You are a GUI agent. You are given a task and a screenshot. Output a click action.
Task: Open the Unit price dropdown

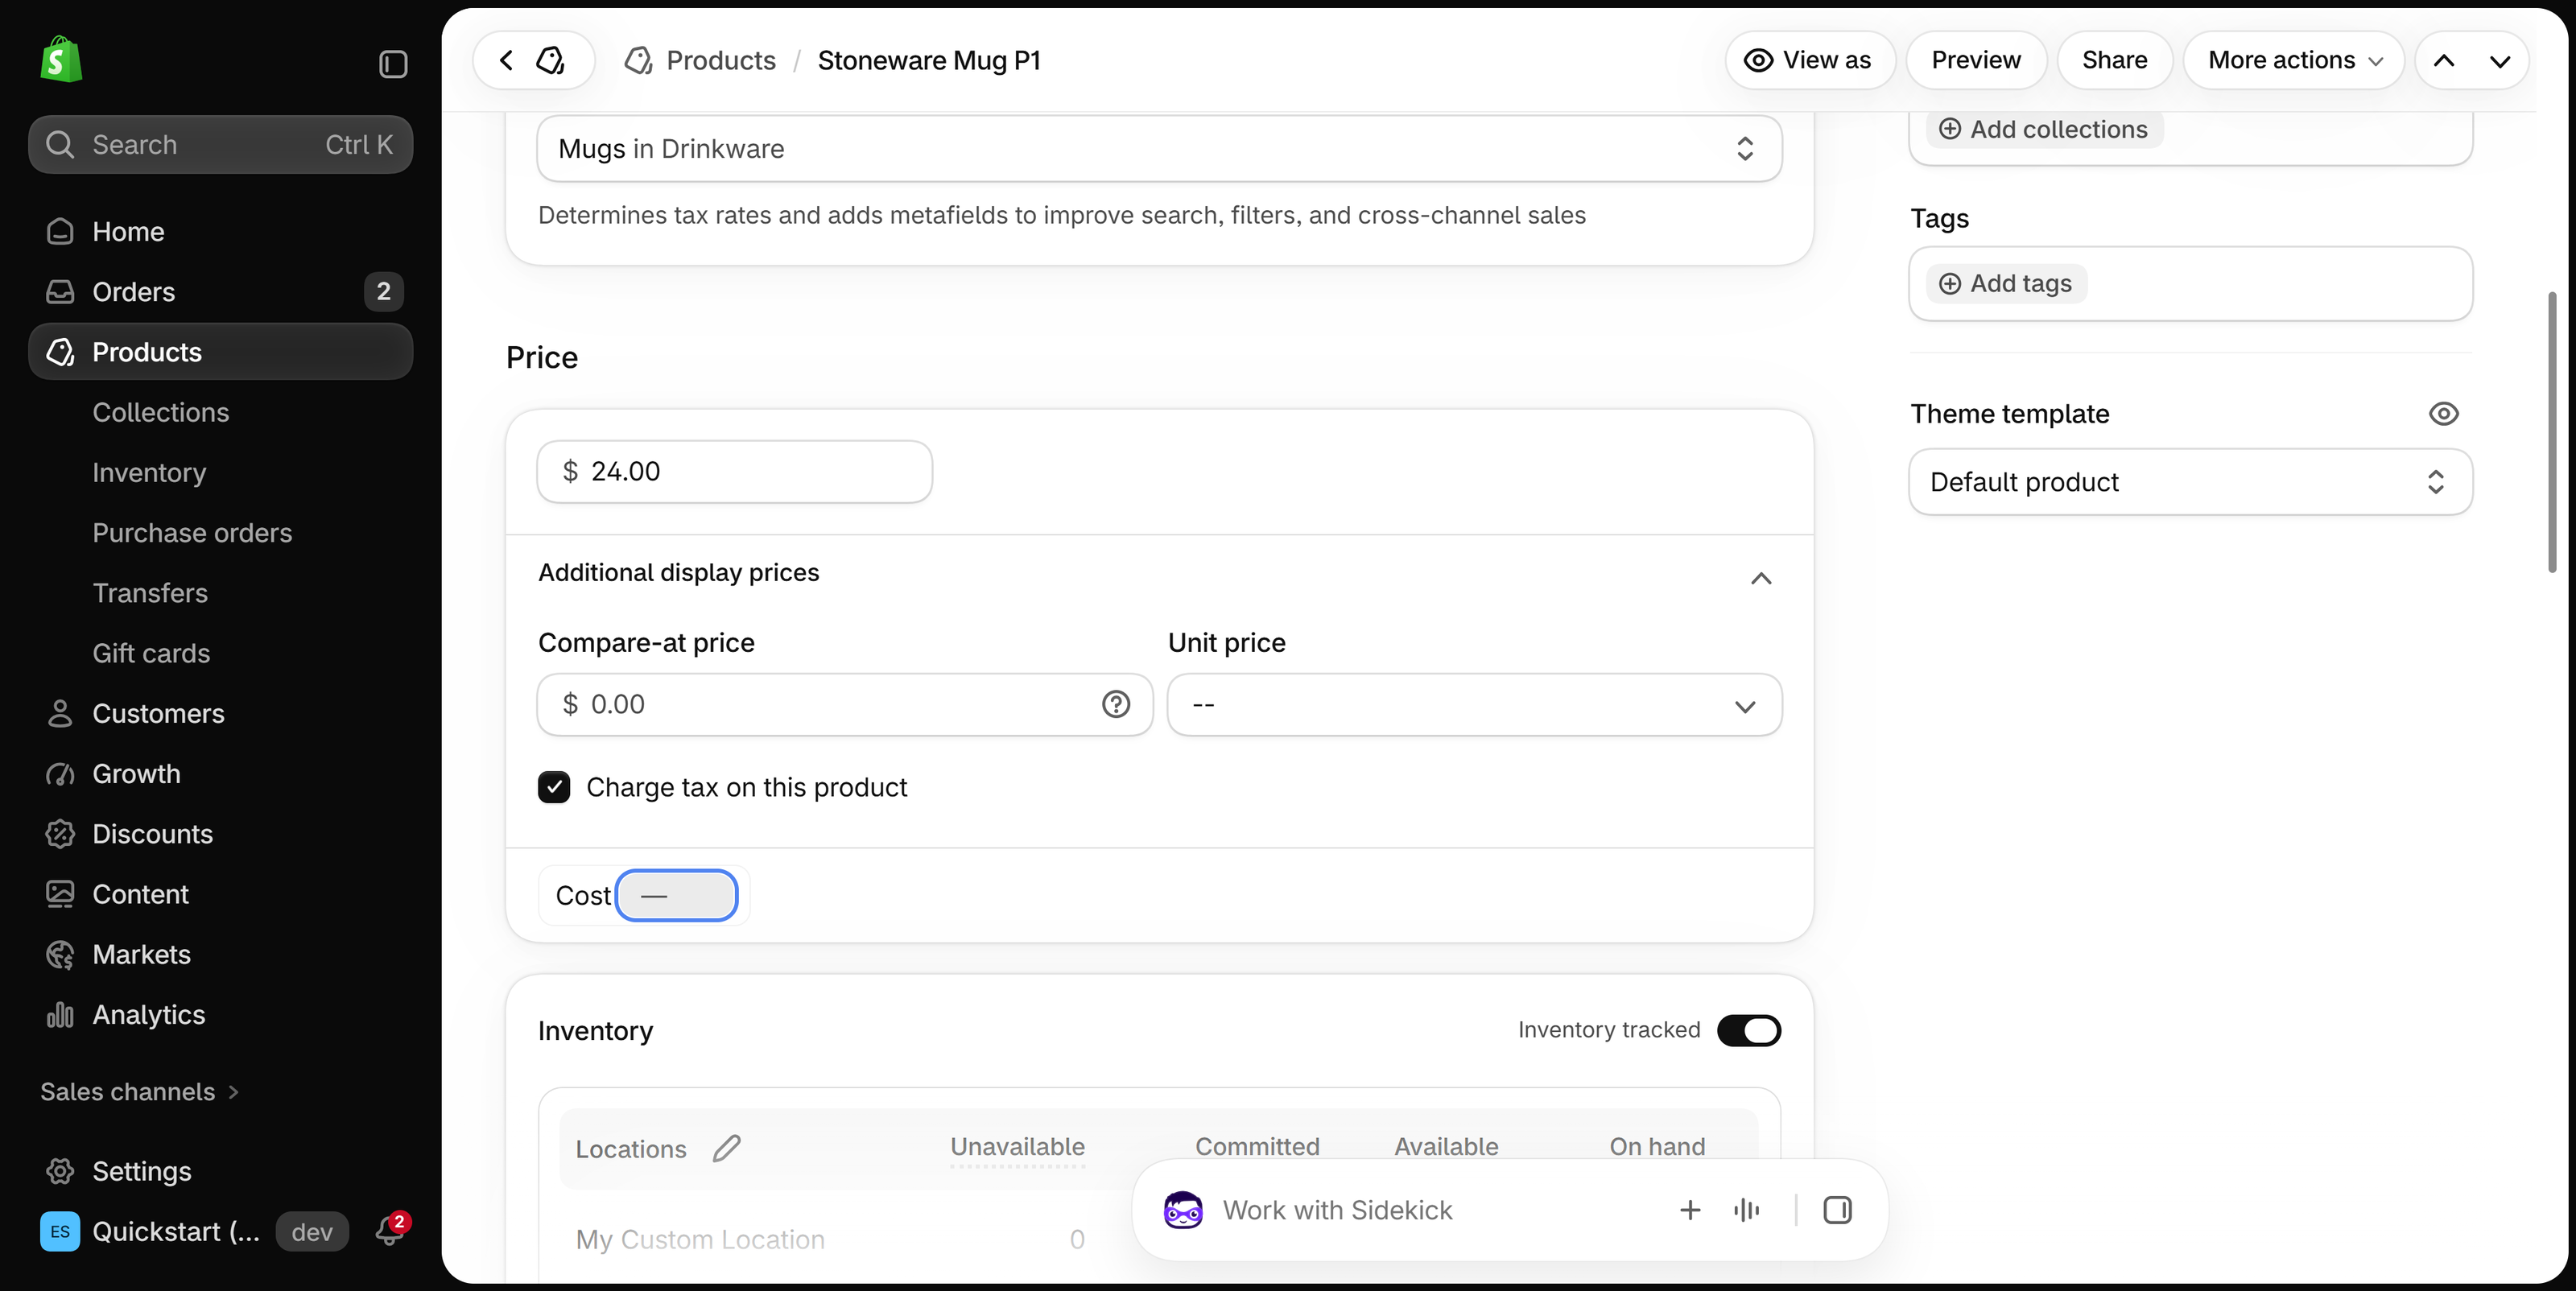1474,705
